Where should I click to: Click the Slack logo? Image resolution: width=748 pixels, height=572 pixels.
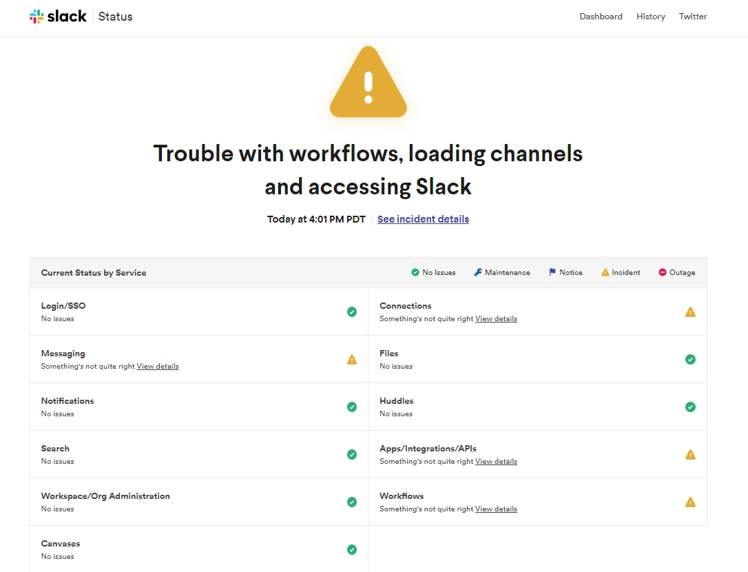(x=58, y=16)
